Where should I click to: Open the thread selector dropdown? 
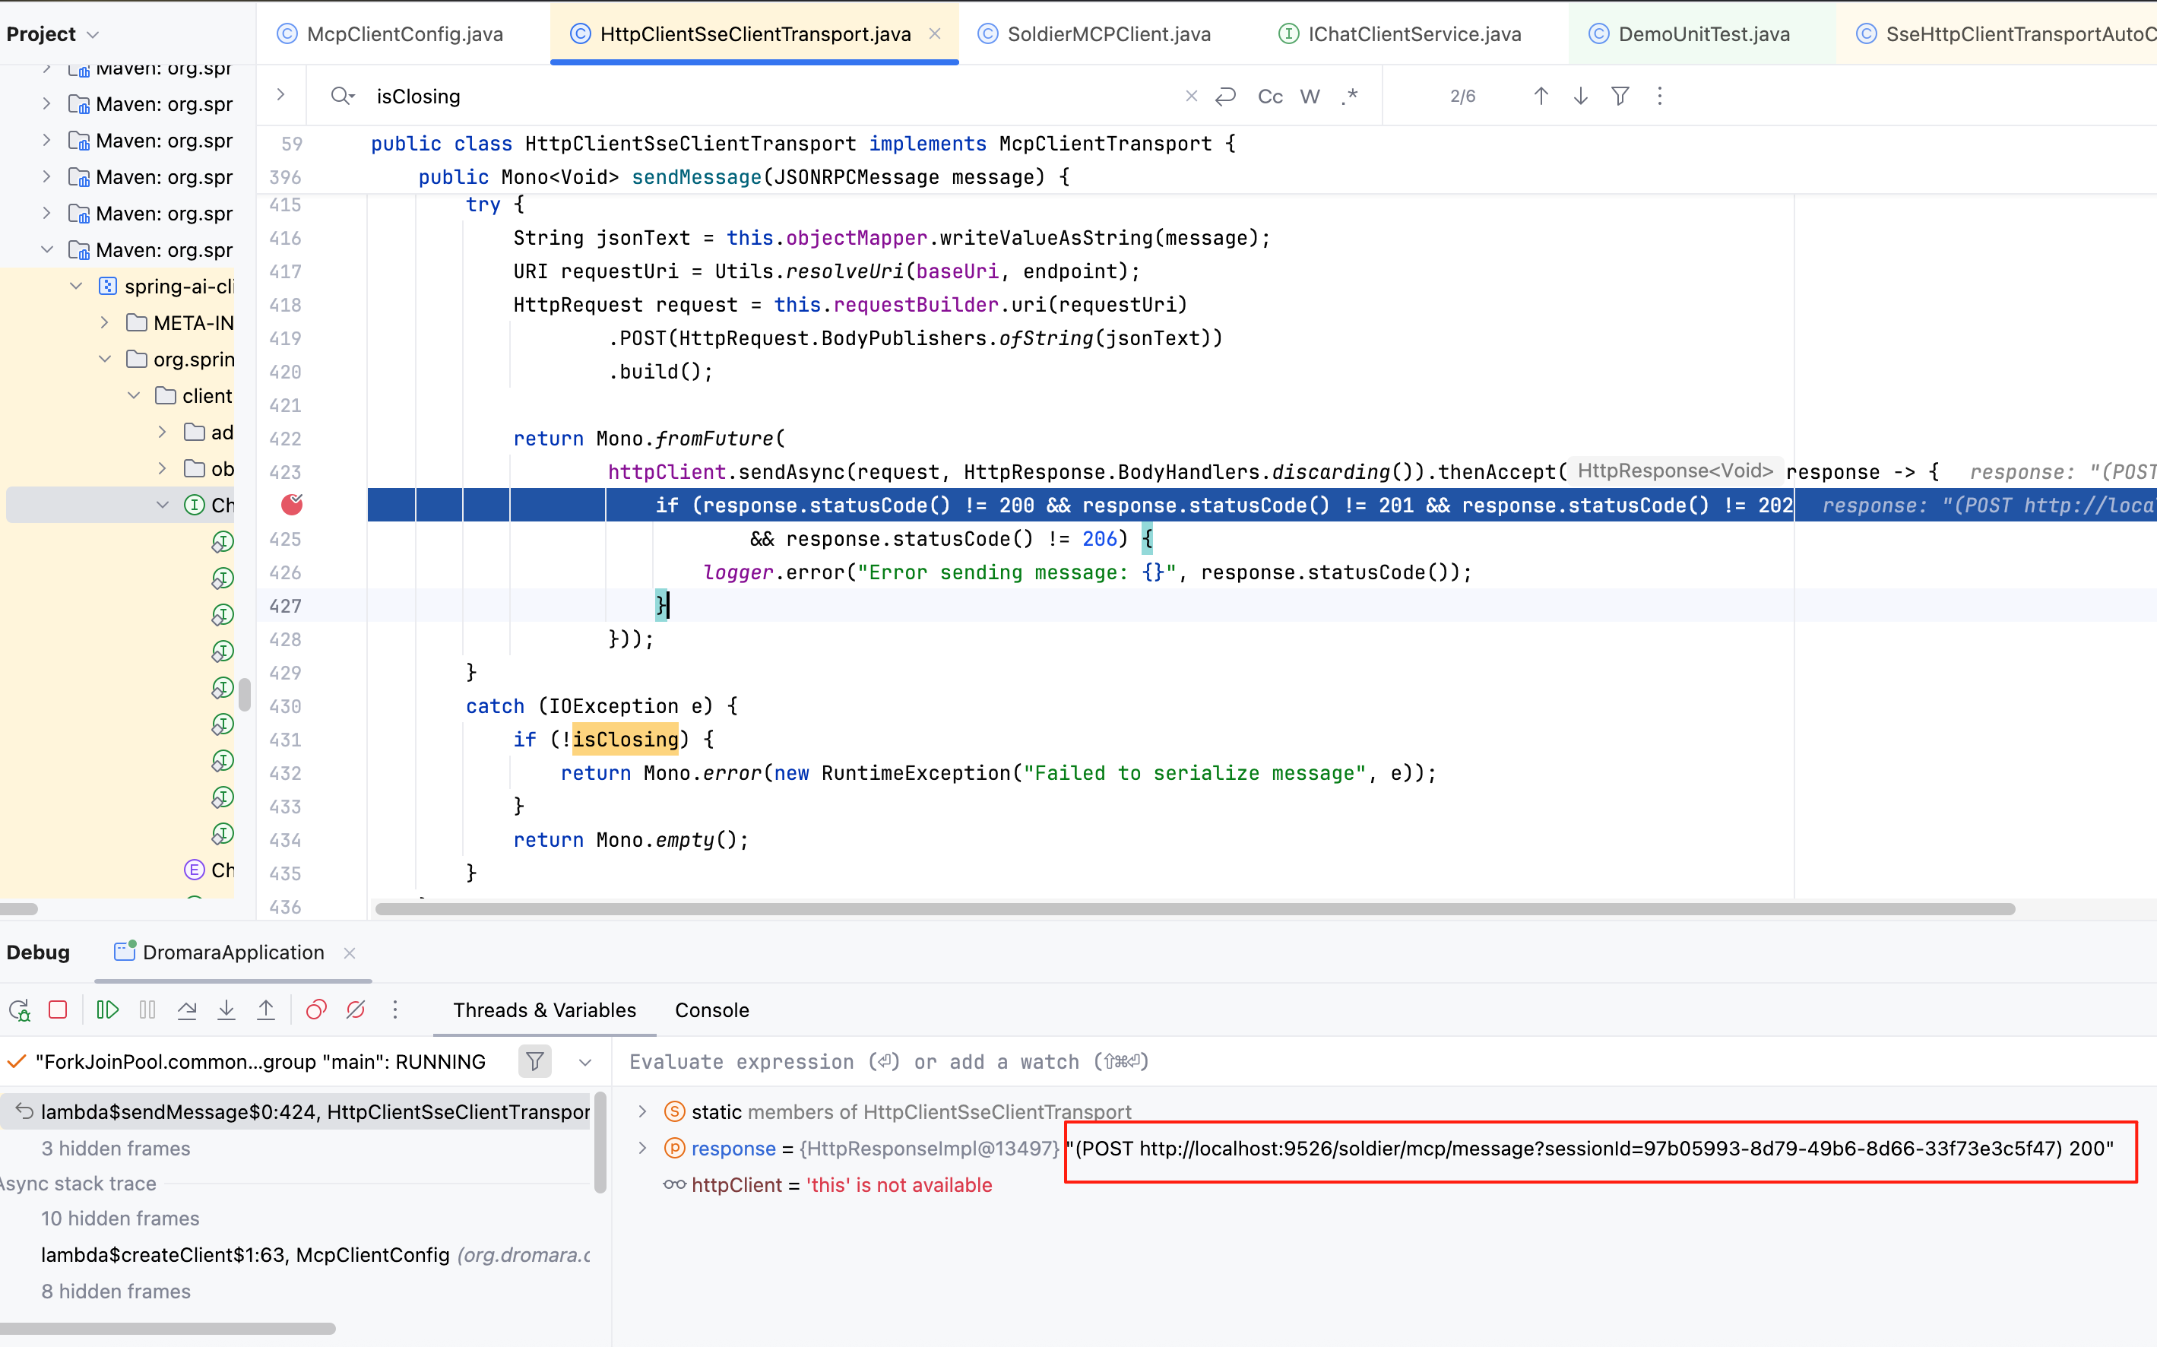pyautogui.click(x=585, y=1061)
